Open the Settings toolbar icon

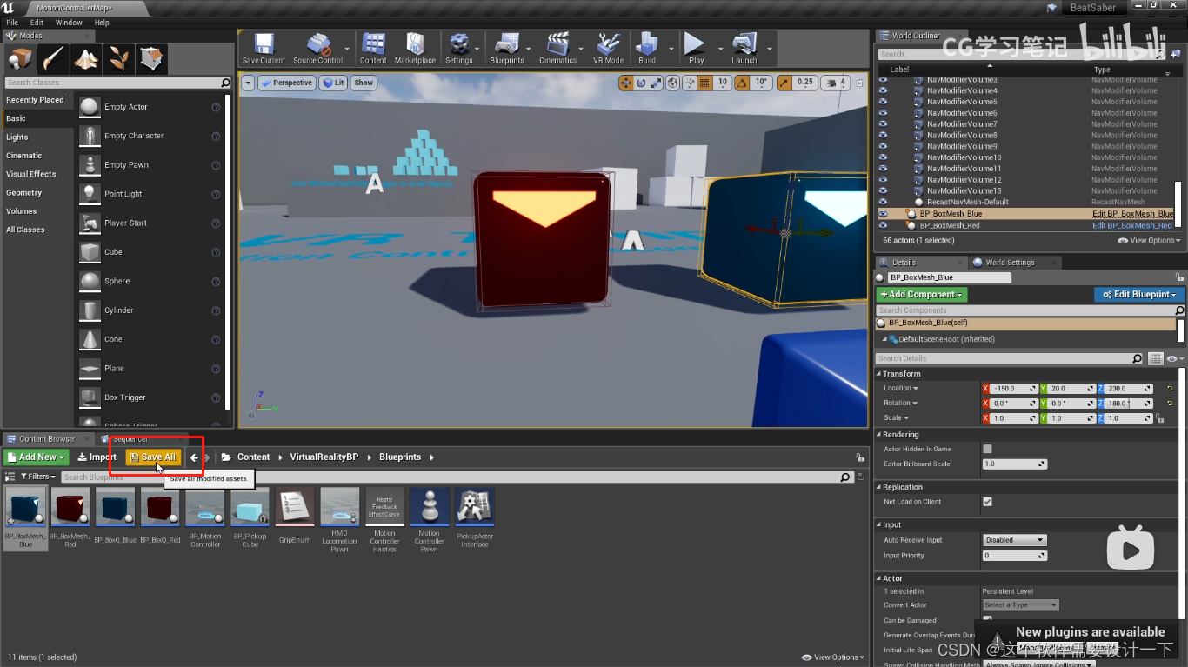458,49
